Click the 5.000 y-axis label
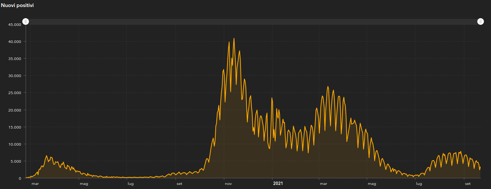The height and width of the screenshot is (189, 491). (x=16, y=161)
